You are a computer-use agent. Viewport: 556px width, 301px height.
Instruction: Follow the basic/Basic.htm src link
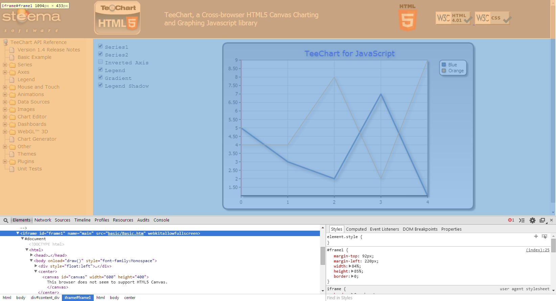[x=125, y=233]
